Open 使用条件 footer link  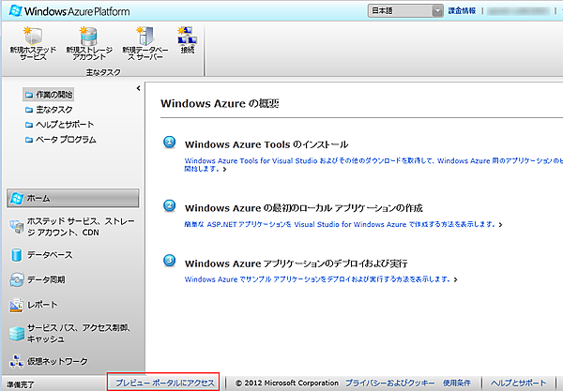(456, 383)
